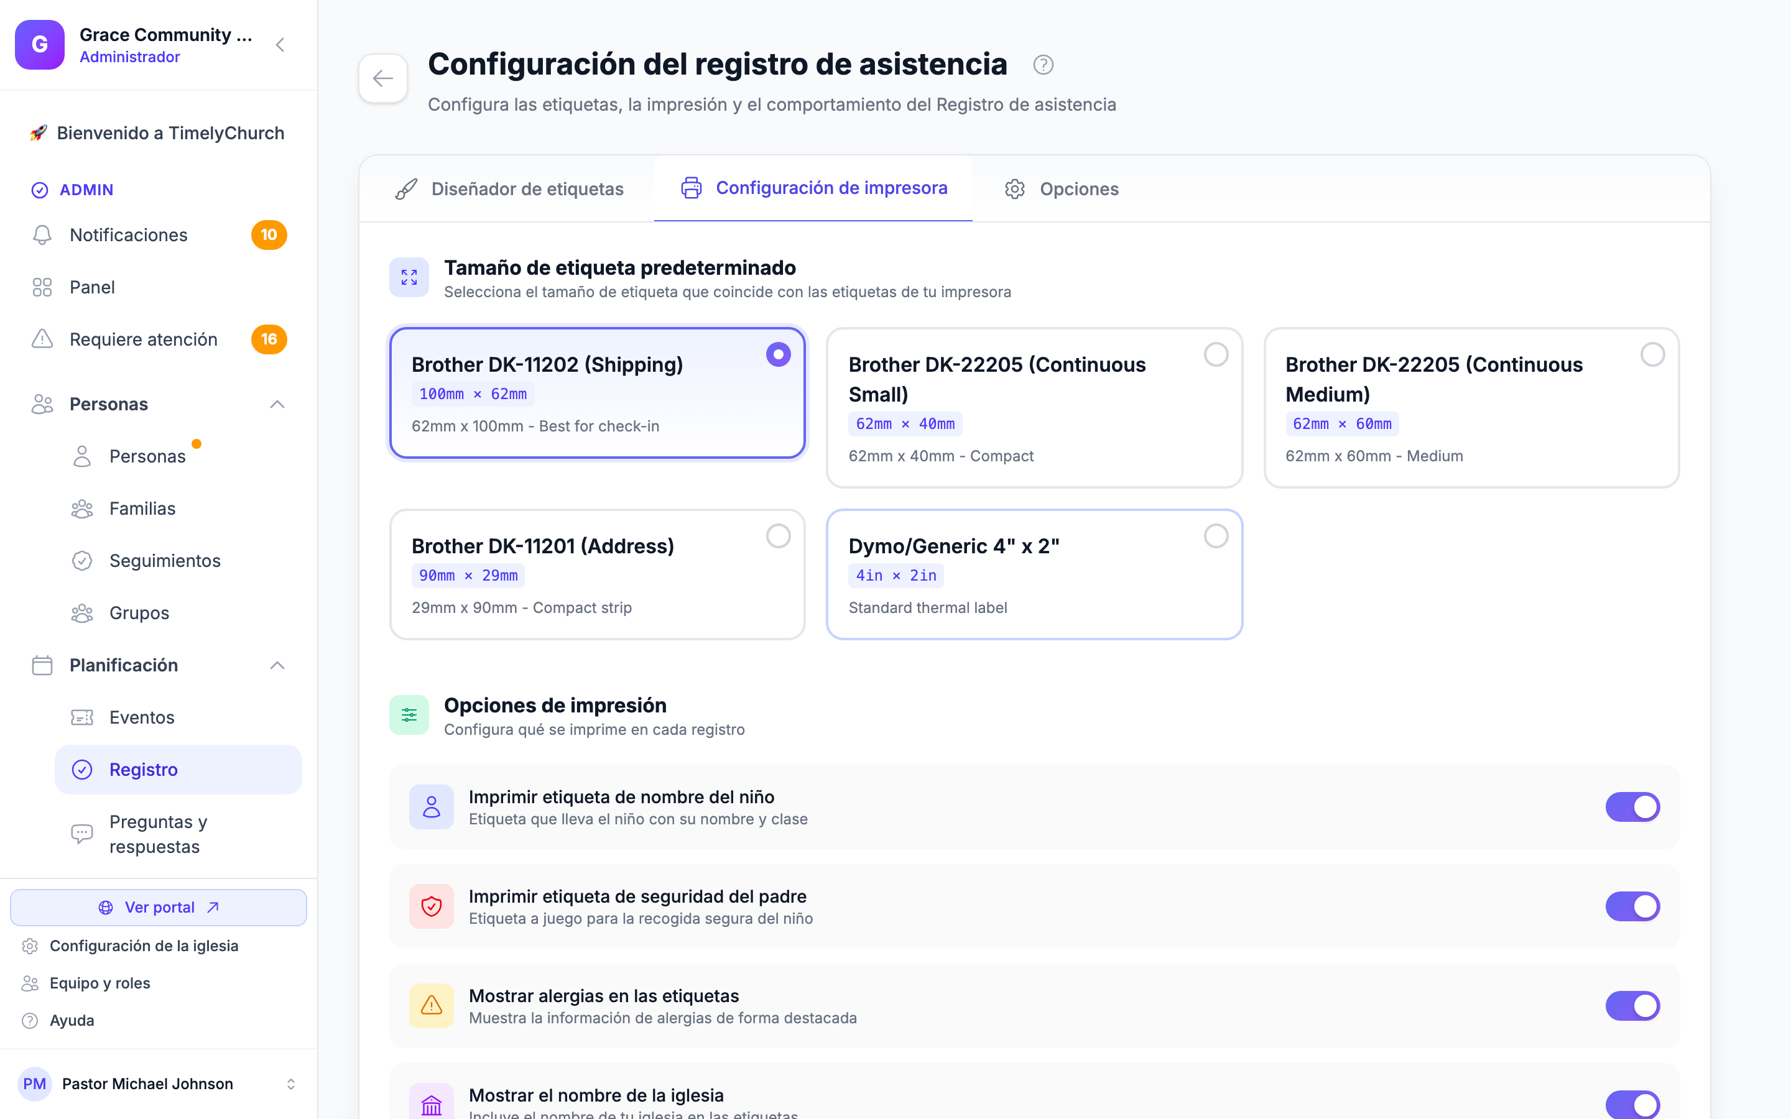Click the red shield security label icon
The width and height of the screenshot is (1791, 1119).
[x=432, y=906]
